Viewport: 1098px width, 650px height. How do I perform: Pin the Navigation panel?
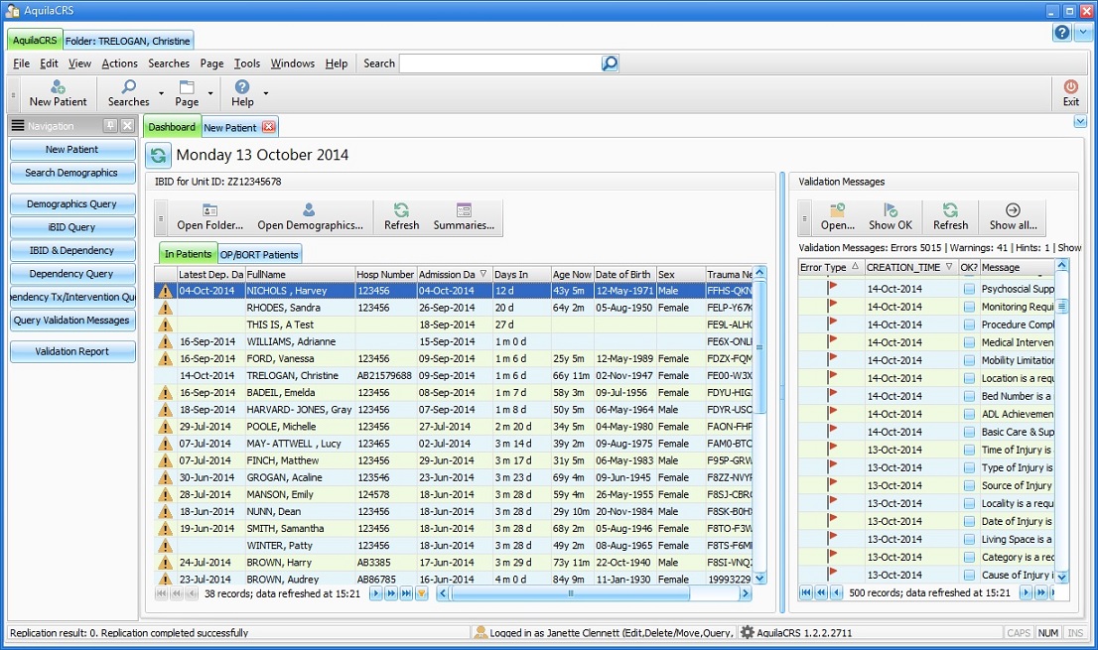tap(110, 126)
